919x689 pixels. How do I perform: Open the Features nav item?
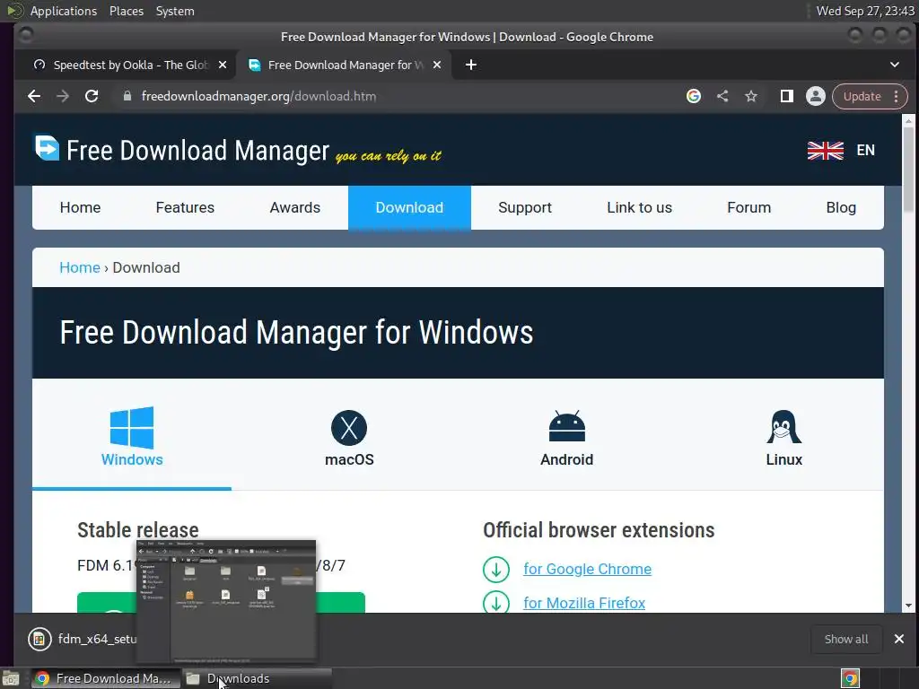tap(185, 207)
